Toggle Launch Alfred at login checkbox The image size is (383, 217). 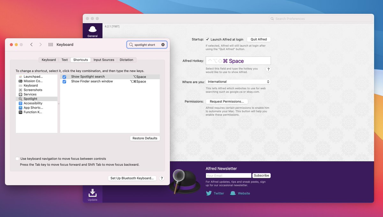(207, 40)
